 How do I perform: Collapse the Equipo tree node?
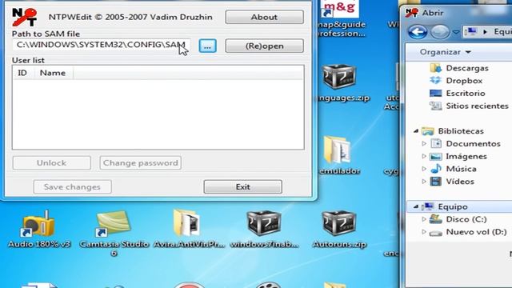coord(416,206)
